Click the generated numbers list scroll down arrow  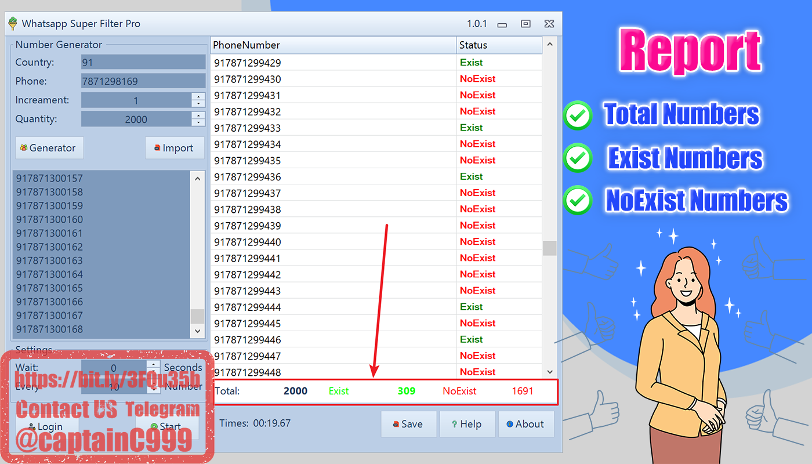(x=198, y=331)
